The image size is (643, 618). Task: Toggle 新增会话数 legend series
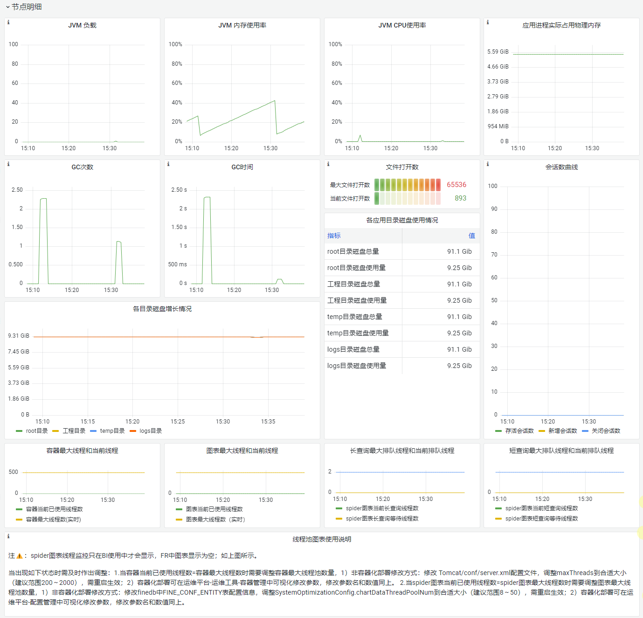(563, 431)
